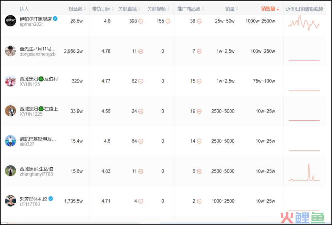Open avatar of 凯凯巴基斯坦友

tap(10, 141)
